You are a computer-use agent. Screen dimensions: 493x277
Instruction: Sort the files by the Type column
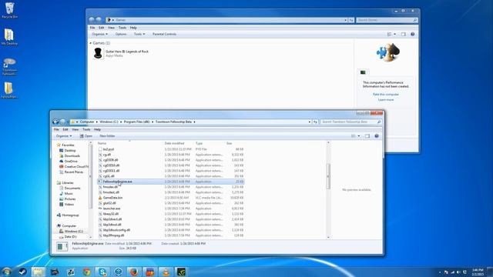209,143
